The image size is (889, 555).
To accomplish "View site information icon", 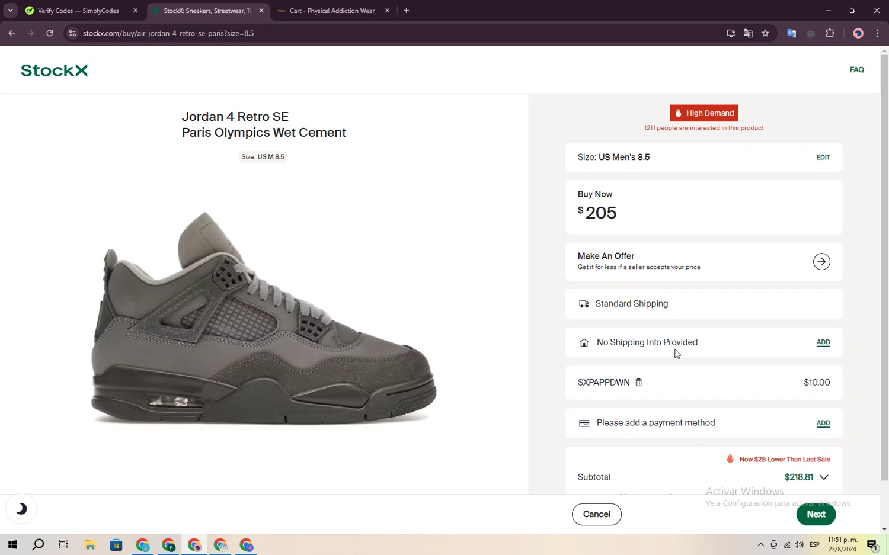I will coord(72,33).
